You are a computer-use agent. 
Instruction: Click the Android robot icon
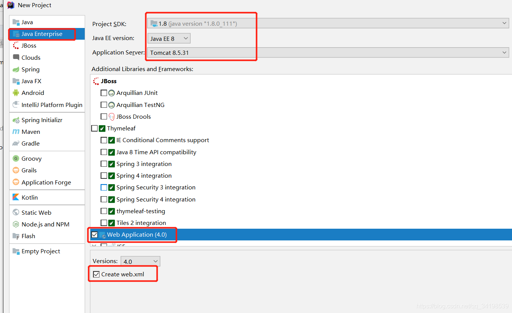pyautogui.click(x=16, y=93)
